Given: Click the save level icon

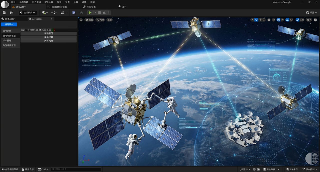Looking at the screenshot, I should click(4, 12).
